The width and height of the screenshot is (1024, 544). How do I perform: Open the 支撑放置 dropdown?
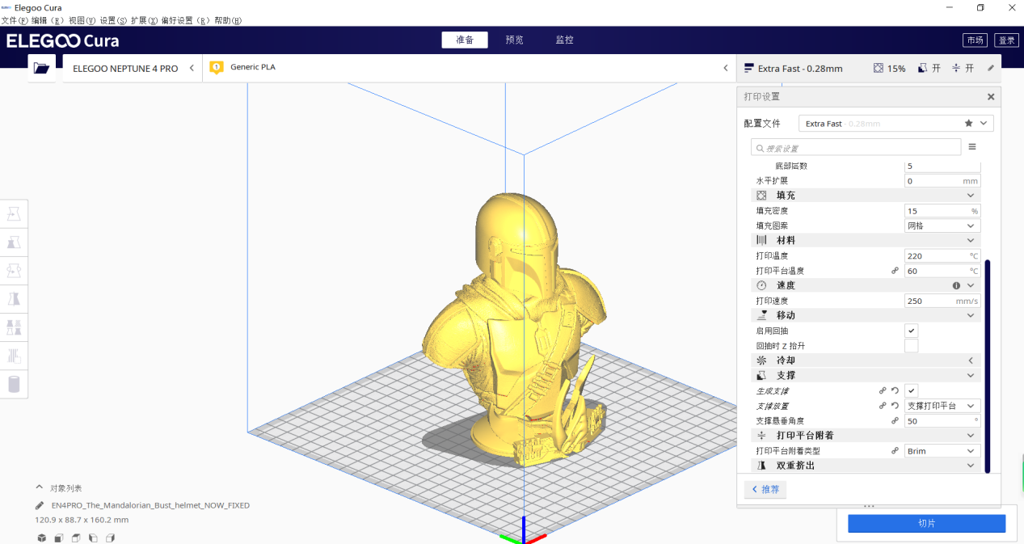pyautogui.click(x=942, y=406)
